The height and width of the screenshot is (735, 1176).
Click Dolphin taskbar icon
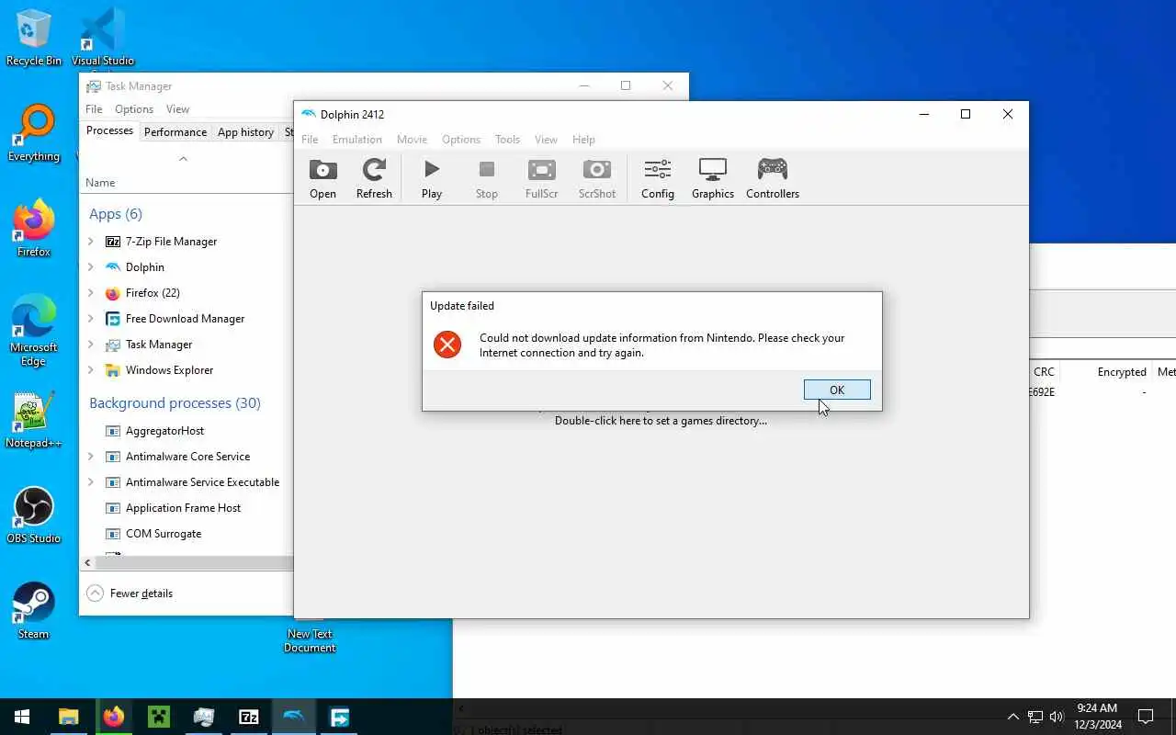click(294, 717)
